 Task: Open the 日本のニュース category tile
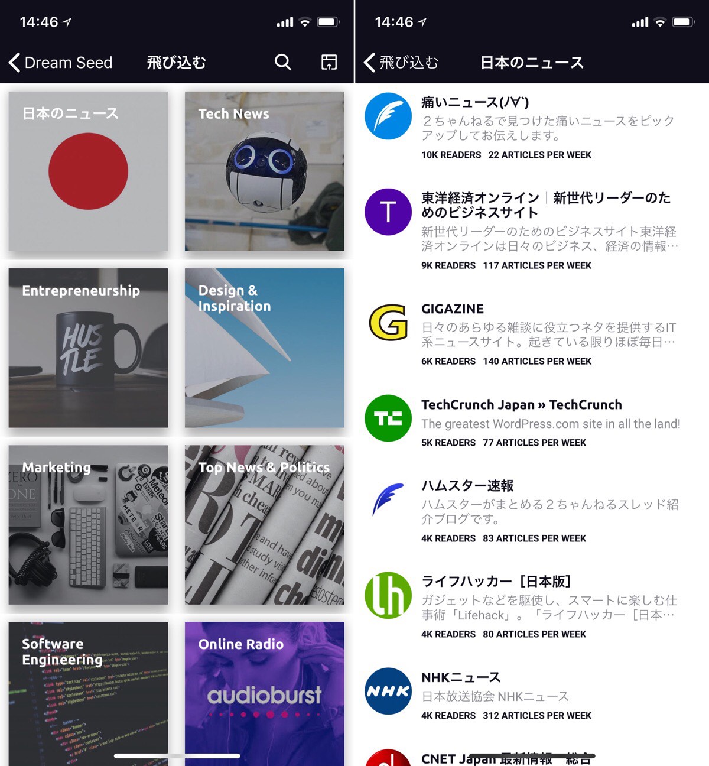[88, 171]
